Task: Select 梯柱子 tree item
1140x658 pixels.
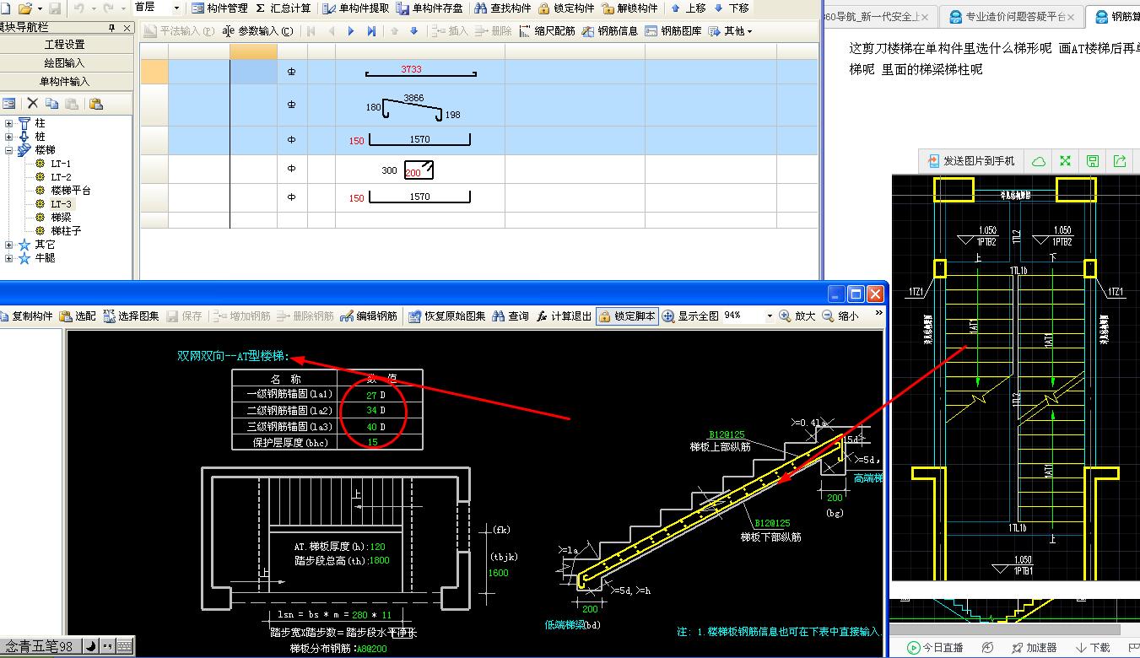Action: click(66, 231)
